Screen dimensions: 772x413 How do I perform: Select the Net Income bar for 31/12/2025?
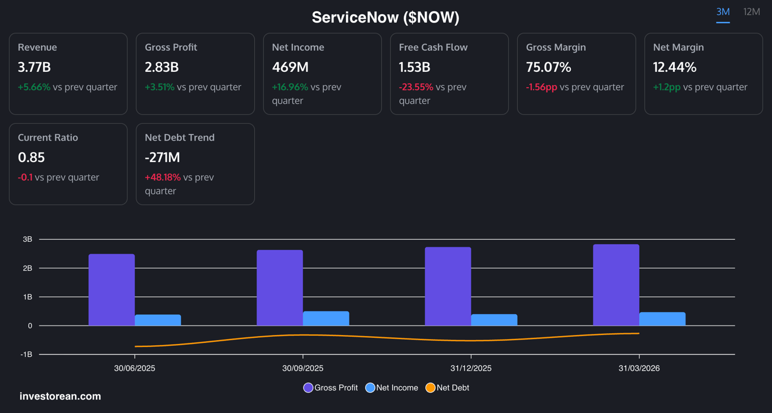coord(494,320)
